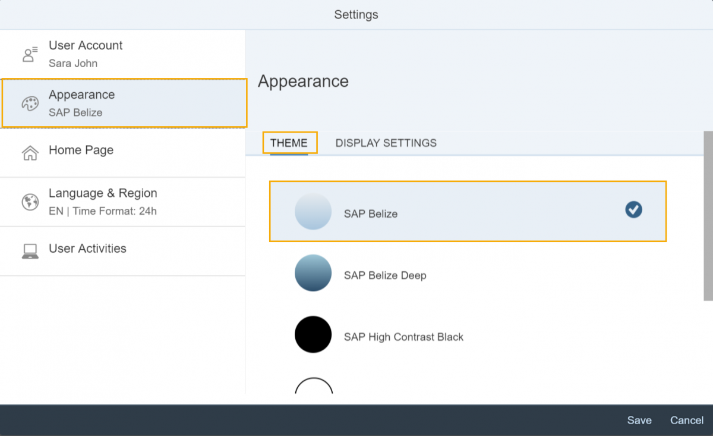Click the Language & Region globe icon
The image size is (713, 436).
click(30, 202)
